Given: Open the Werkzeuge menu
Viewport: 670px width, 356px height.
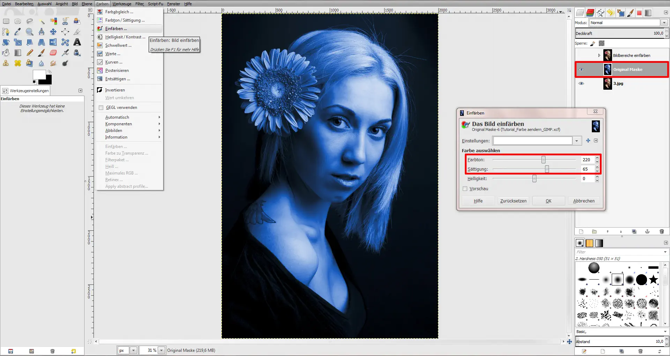Looking at the screenshot, I should click(121, 4).
